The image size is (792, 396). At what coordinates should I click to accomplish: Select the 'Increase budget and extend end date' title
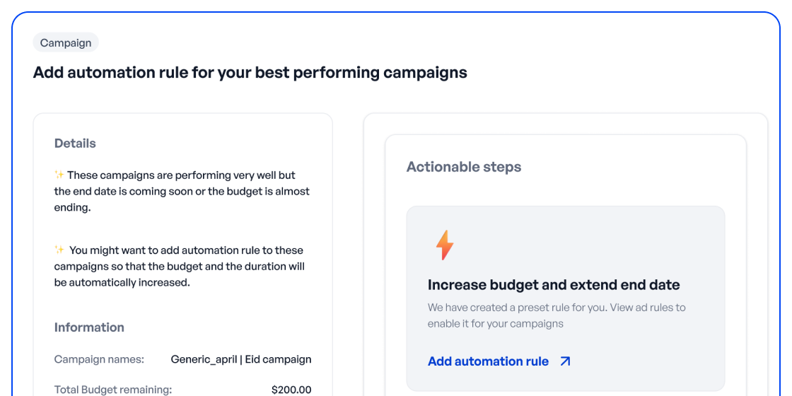coord(554,285)
